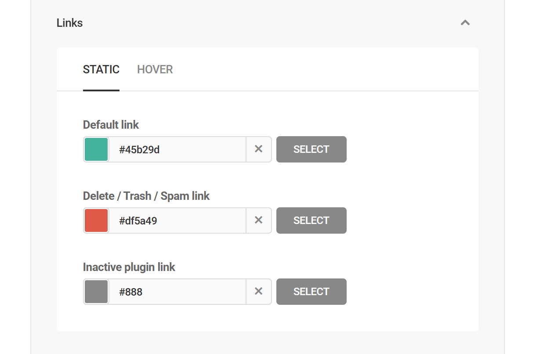Switch to the HOVER tab

(x=155, y=69)
